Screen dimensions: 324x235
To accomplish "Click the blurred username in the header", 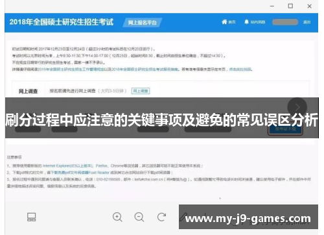I will coord(285,22).
